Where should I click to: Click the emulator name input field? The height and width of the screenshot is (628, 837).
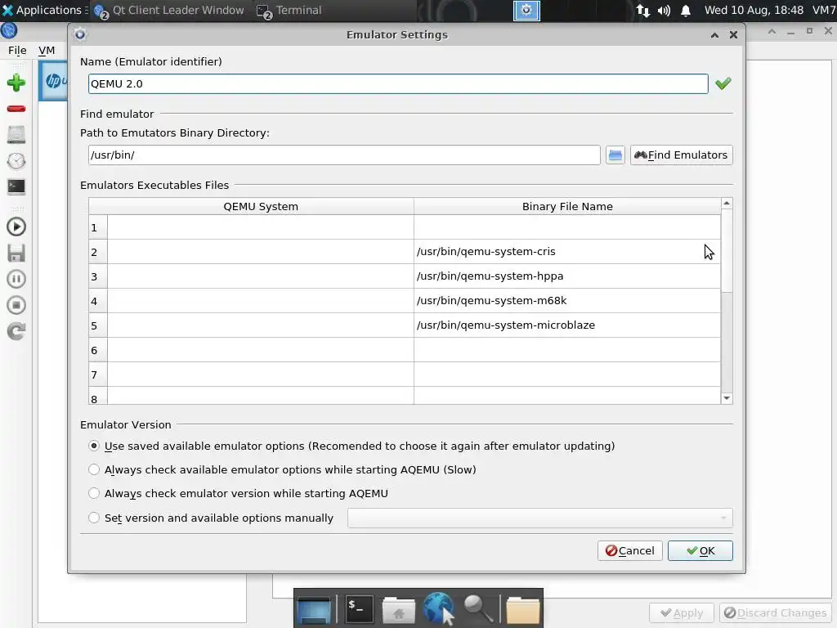tap(398, 84)
